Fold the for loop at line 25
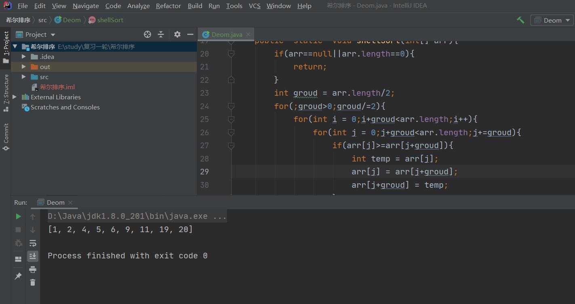This screenshot has height=304, width=575. [231, 120]
